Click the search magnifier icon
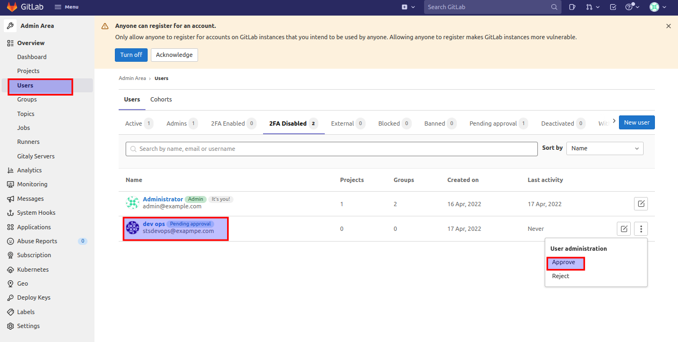Image resolution: width=678 pixels, height=342 pixels. [x=554, y=7]
